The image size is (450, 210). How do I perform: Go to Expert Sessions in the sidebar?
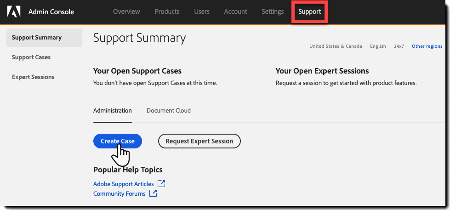(33, 77)
